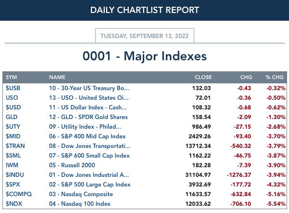Click the Tuesday, September 13, 2022 date box

[145, 36]
